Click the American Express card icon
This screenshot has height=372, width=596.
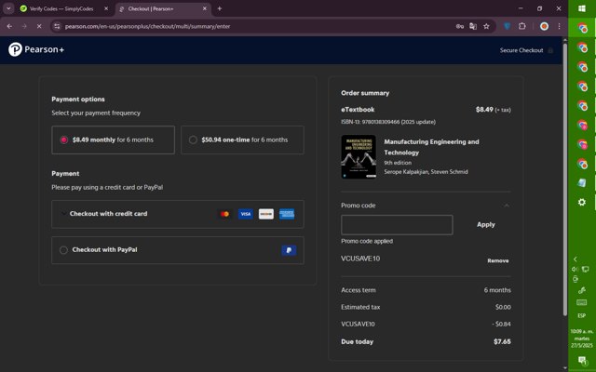(x=287, y=214)
